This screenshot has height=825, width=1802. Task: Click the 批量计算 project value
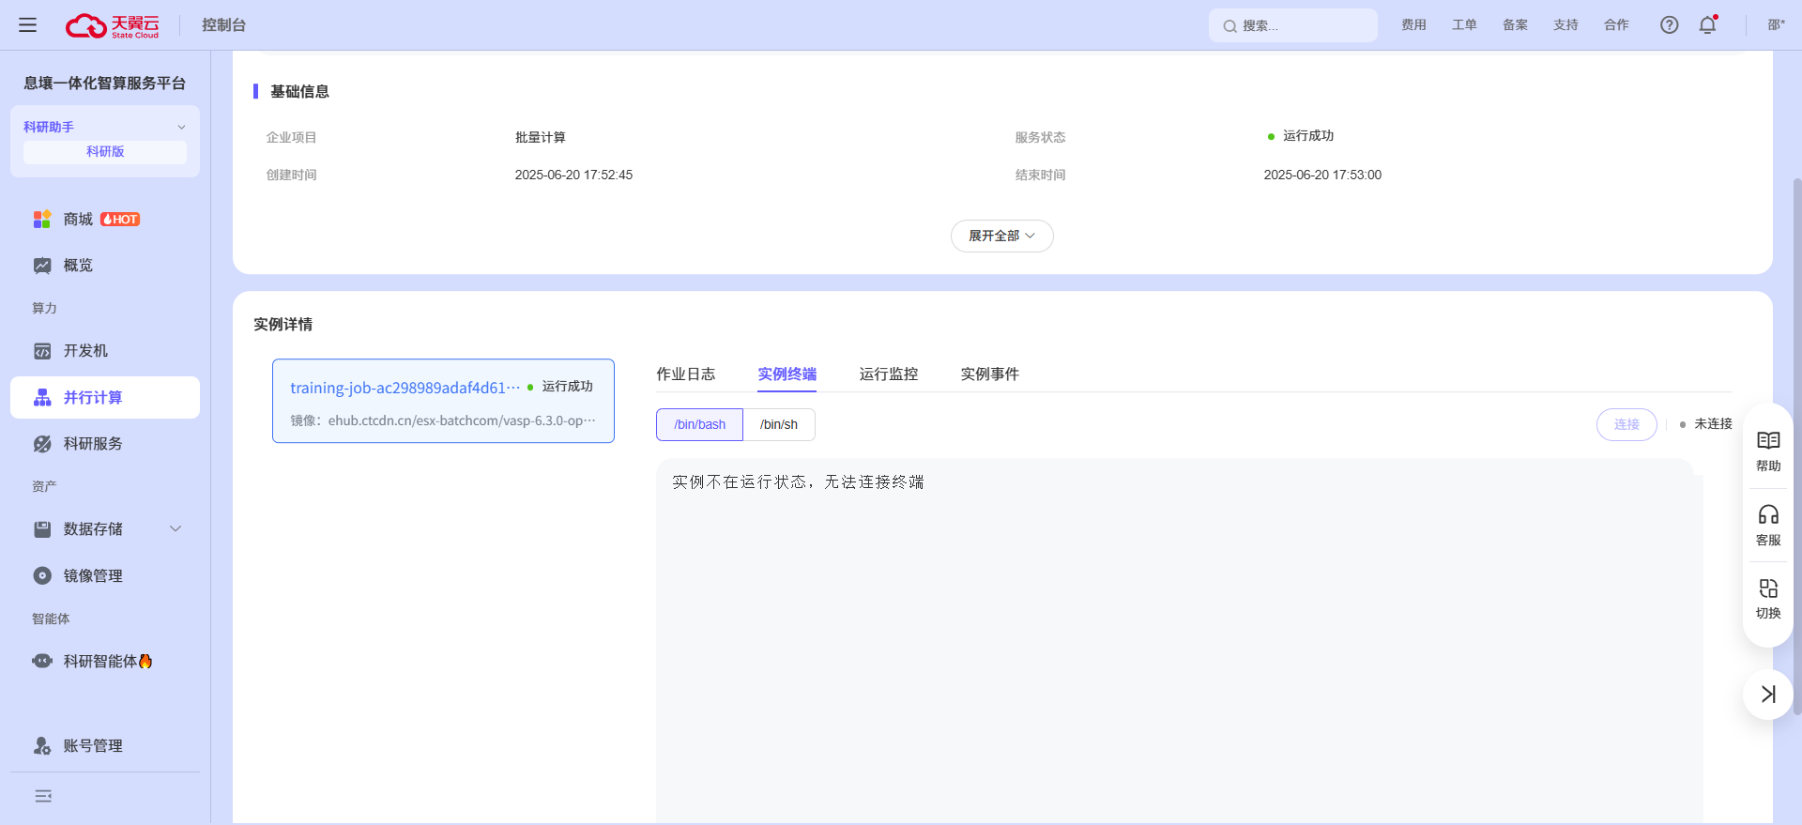(x=540, y=137)
